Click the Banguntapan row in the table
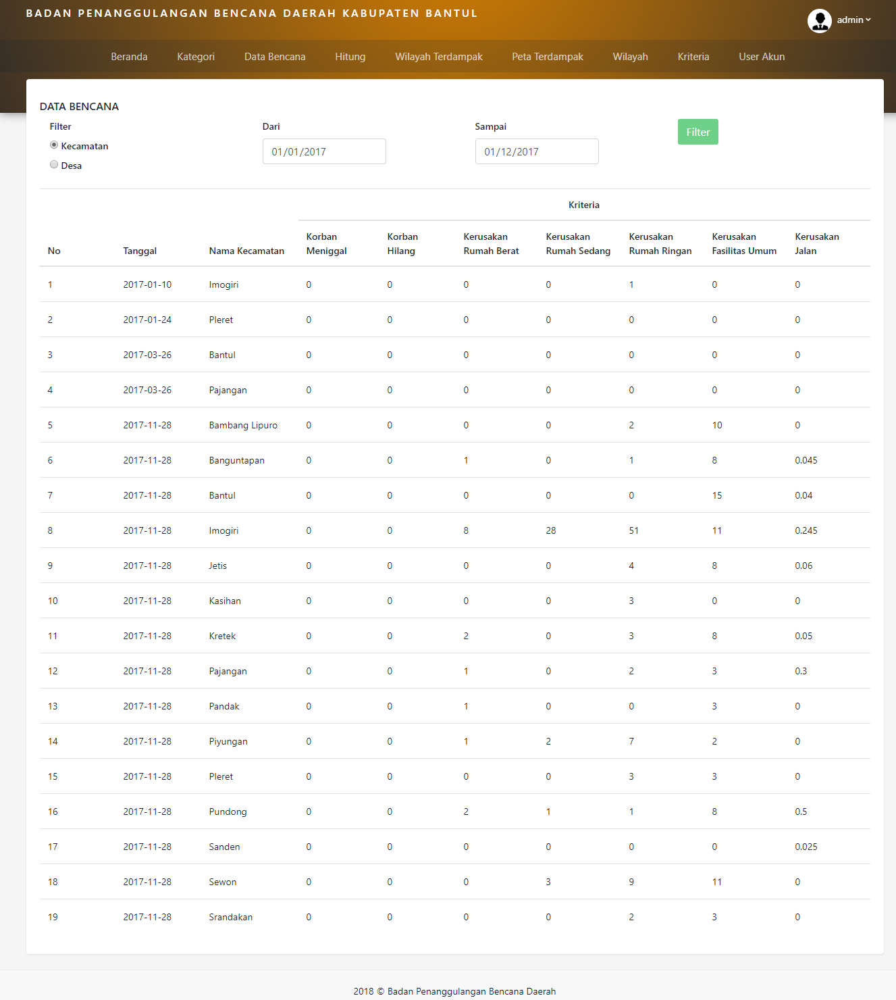Viewport: 896px width, 1000px height. [236, 460]
